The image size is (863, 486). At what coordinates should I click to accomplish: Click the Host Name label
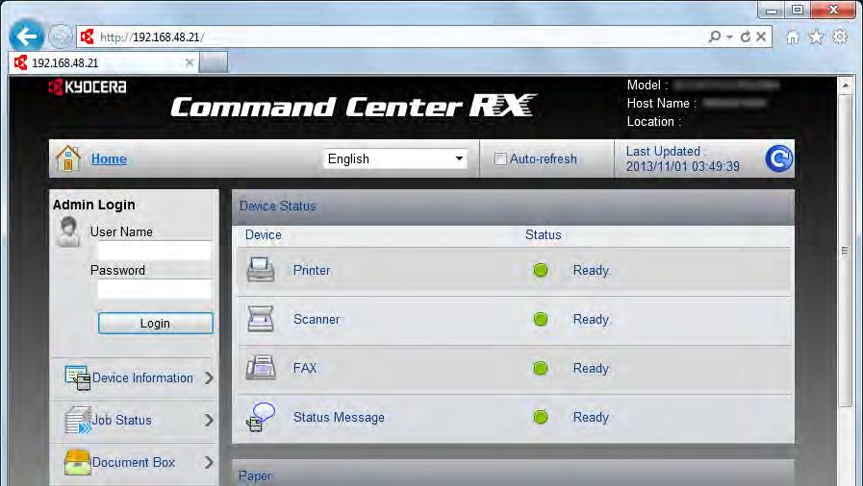(662, 103)
